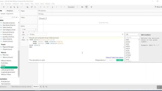Click the Duplicate sheet toolbar icon
162x91 pixels.
point(32,7)
